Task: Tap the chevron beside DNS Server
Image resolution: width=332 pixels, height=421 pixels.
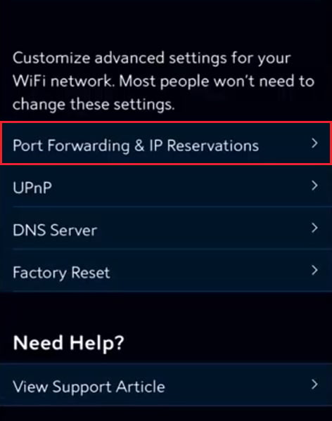Action: click(314, 228)
